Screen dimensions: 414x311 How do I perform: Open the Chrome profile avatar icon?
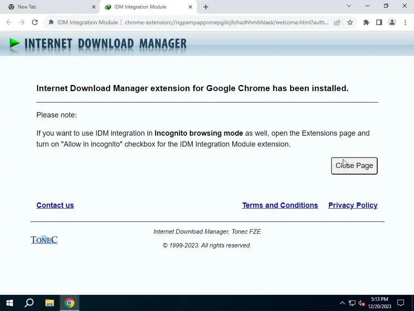click(392, 23)
